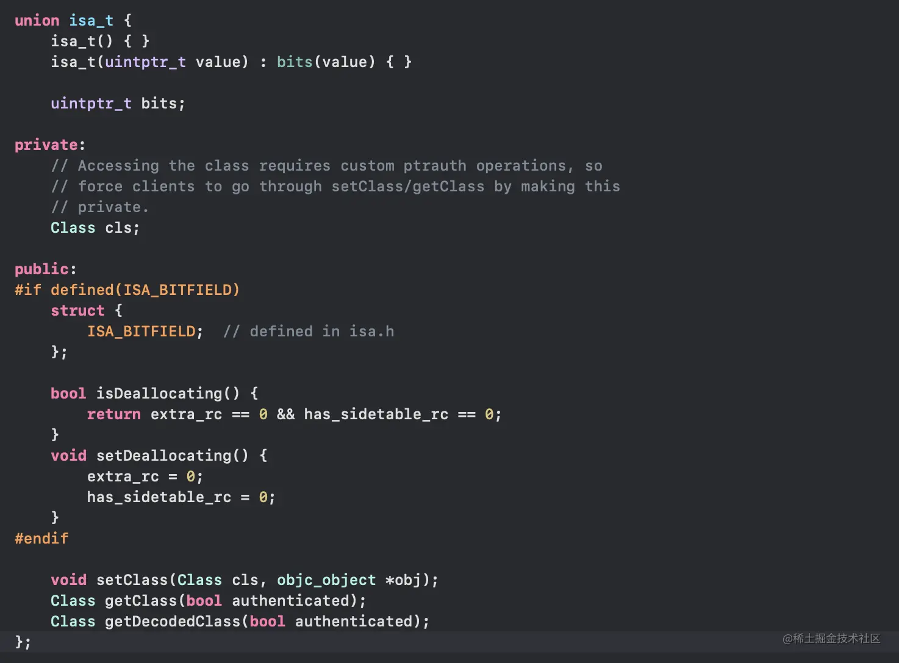The height and width of the screenshot is (663, 899).
Task: Click the 'private:' access specifier
Action: pos(50,145)
